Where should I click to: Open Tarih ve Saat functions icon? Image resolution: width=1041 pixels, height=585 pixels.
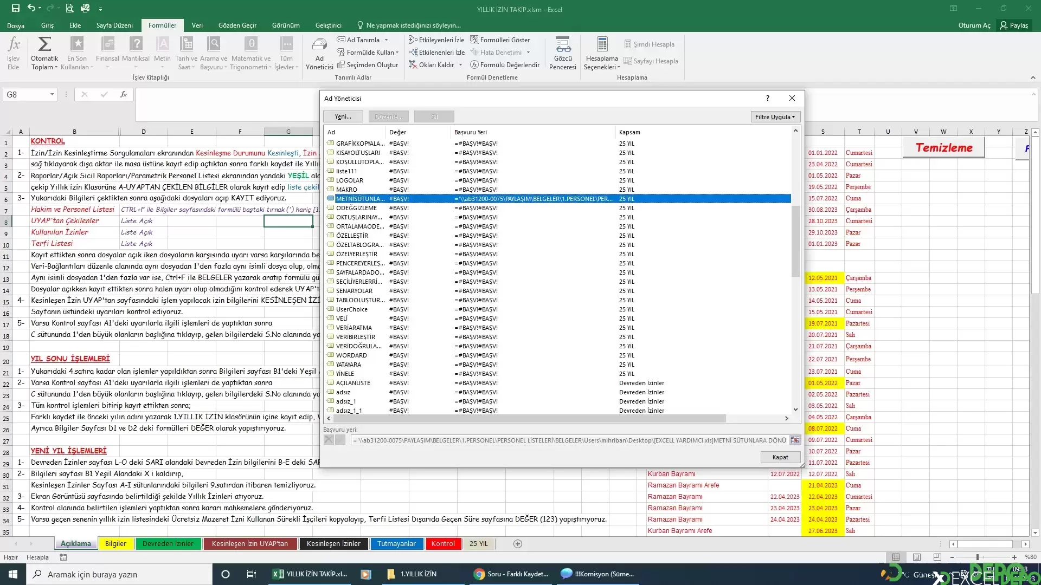coord(187,44)
